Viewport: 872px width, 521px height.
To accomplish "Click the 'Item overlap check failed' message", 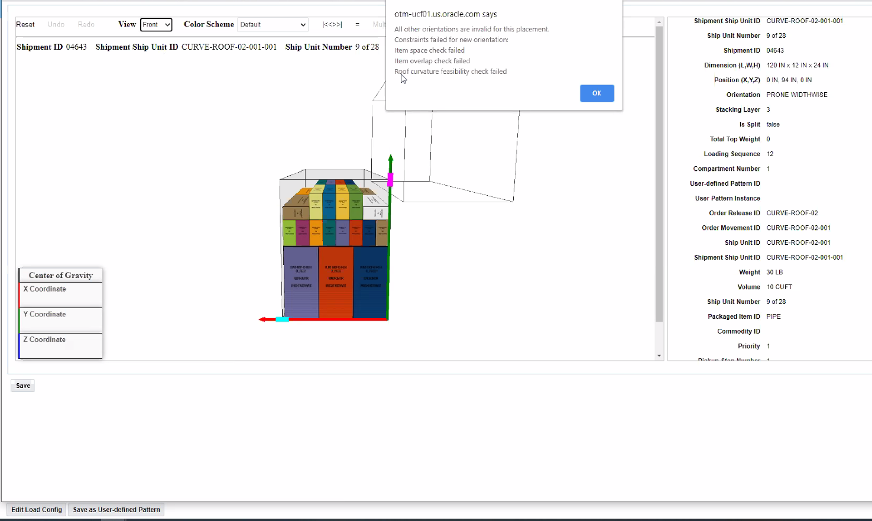I will coord(432,61).
